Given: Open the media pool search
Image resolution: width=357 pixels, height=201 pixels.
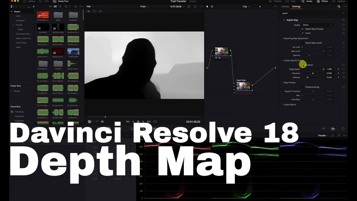Looking at the screenshot, I should click(66, 6).
